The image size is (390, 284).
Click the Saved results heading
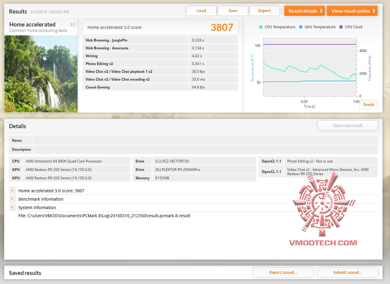click(x=25, y=273)
